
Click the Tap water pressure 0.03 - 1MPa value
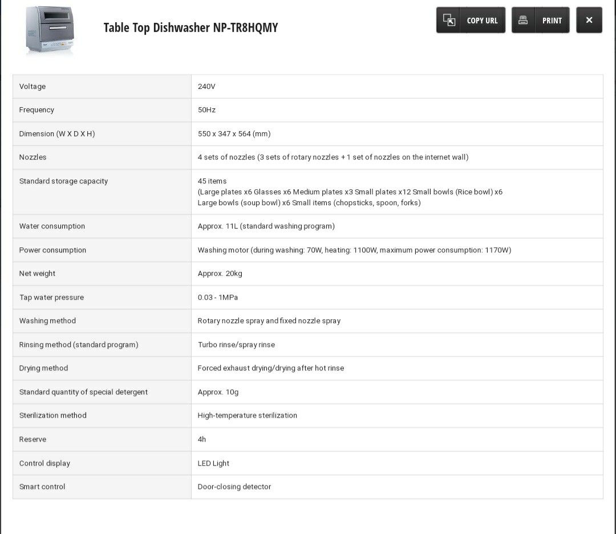click(x=218, y=297)
